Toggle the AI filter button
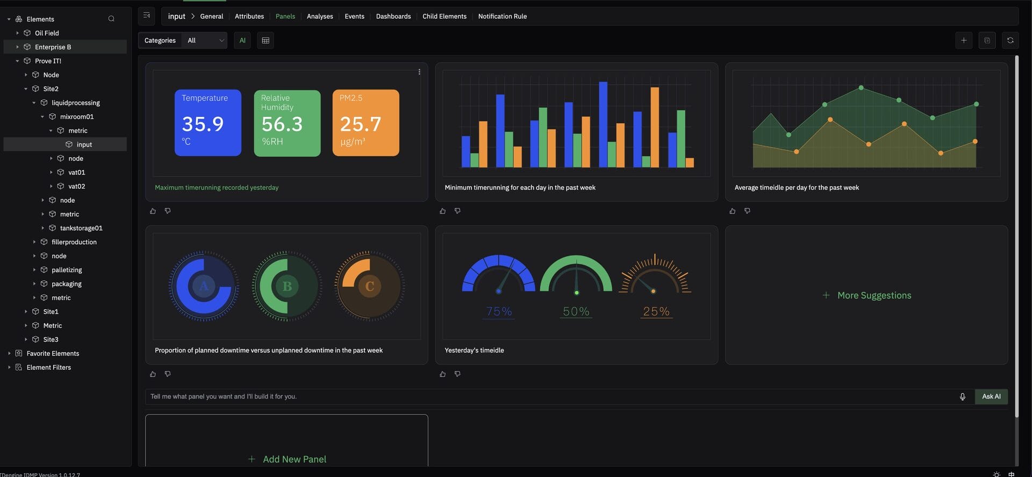This screenshot has width=1032, height=477. [242, 40]
